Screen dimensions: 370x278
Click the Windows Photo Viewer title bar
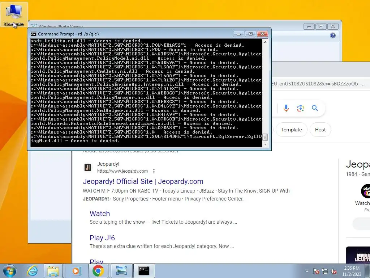tap(165, 25)
